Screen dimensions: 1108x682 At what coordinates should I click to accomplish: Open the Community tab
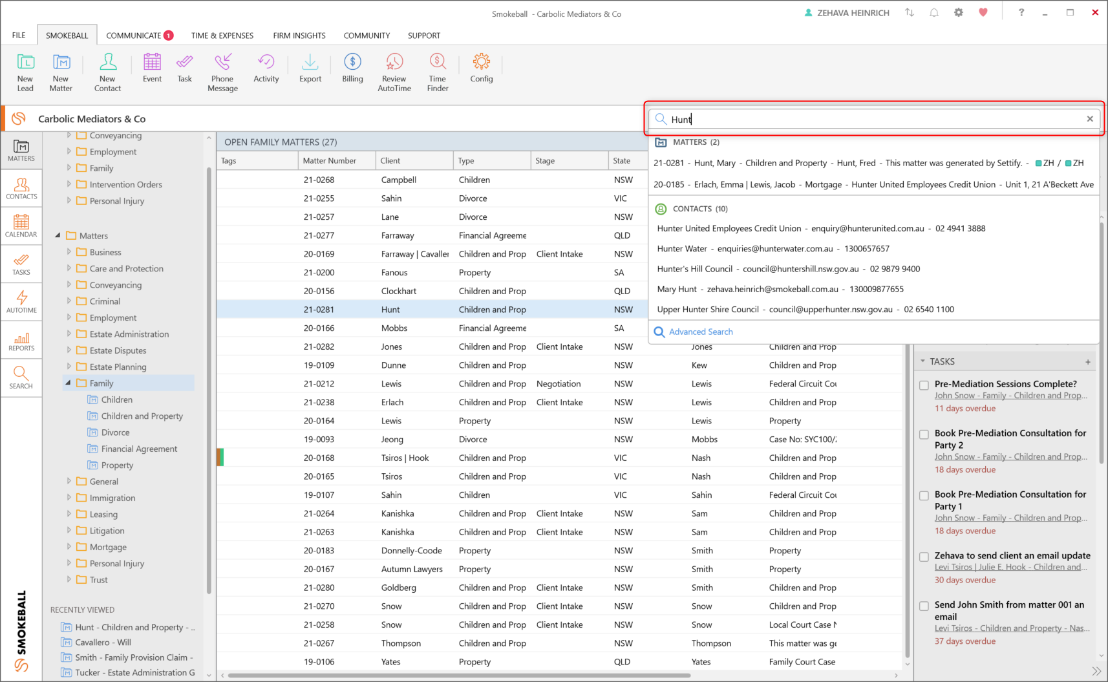point(367,36)
